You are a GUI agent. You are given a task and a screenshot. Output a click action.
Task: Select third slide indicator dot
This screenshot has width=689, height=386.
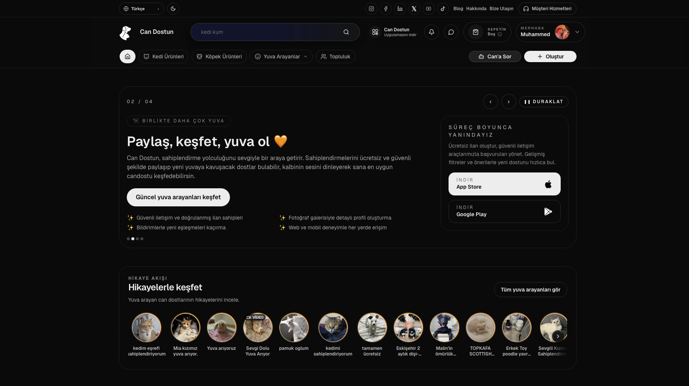coord(137,239)
